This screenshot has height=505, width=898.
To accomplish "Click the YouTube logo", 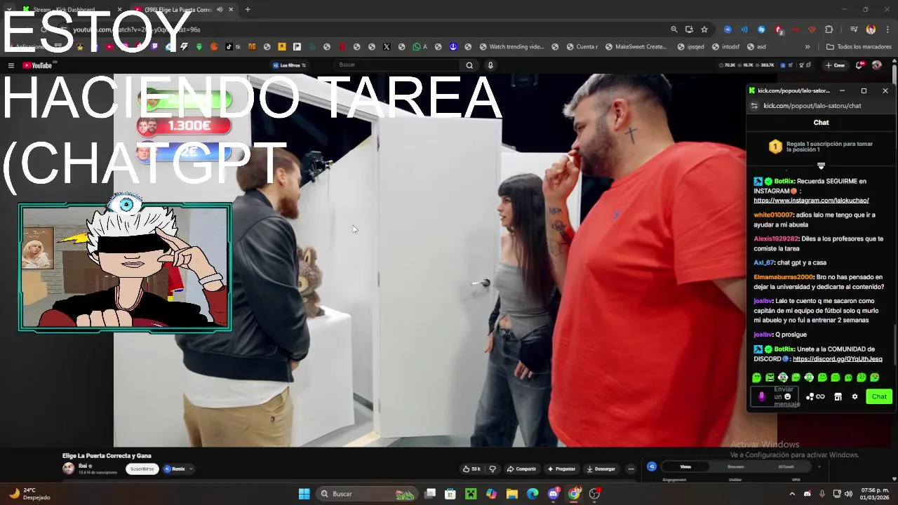I will click(38, 65).
